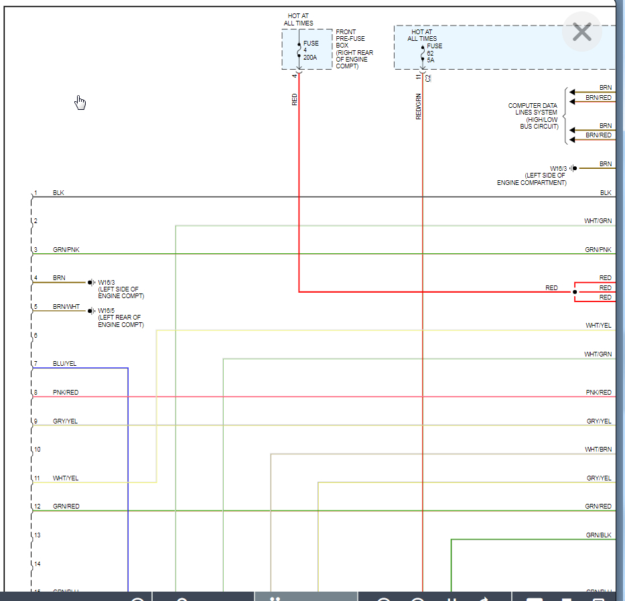Screen dimensions: 625x601
Task: Click the W16/3 ground symbol near Left Side of Engine Compartment
Action: [573, 168]
